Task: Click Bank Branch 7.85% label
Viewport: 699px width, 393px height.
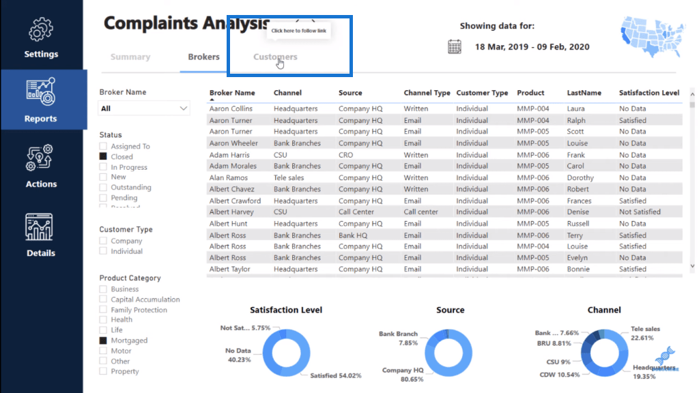Action: click(398, 338)
